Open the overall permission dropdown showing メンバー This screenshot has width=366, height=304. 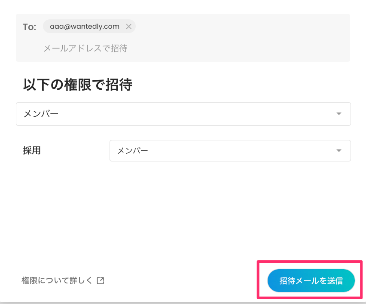click(x=183, y=114)
